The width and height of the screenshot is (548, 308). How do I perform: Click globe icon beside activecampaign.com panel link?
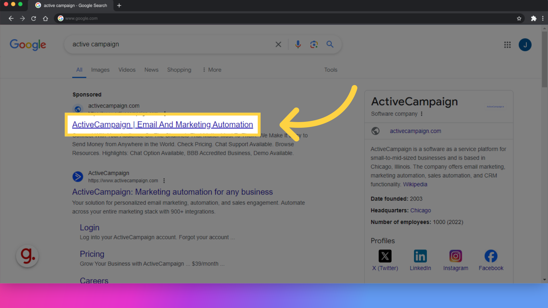[x=375, y=131]
